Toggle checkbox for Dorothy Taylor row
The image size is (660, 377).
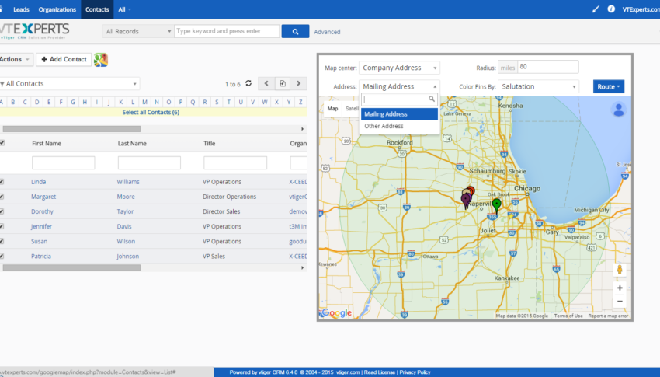[x=2, y=211]
